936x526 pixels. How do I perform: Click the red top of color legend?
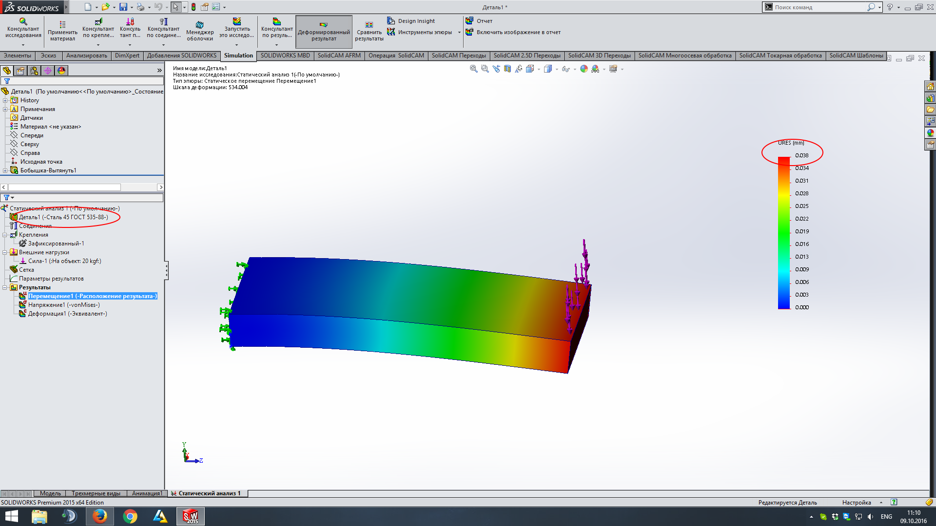(x=783, y=160)
